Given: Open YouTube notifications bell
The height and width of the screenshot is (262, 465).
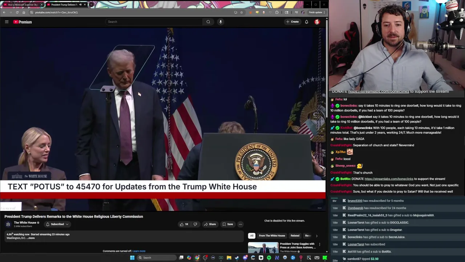Looking at the screenshot, I should point(307,22).
